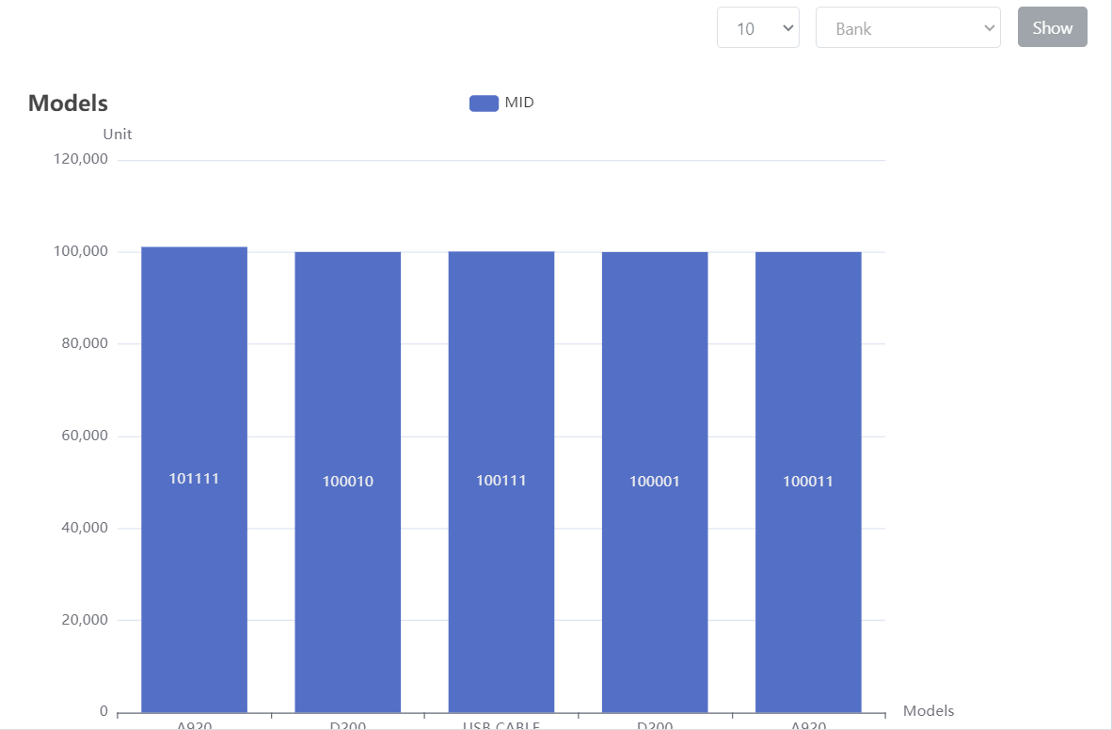The height and width of the screenshot is (730, 1112).
Task: Expand the Bank selection dropdown
Action: (x=907, y=28)
